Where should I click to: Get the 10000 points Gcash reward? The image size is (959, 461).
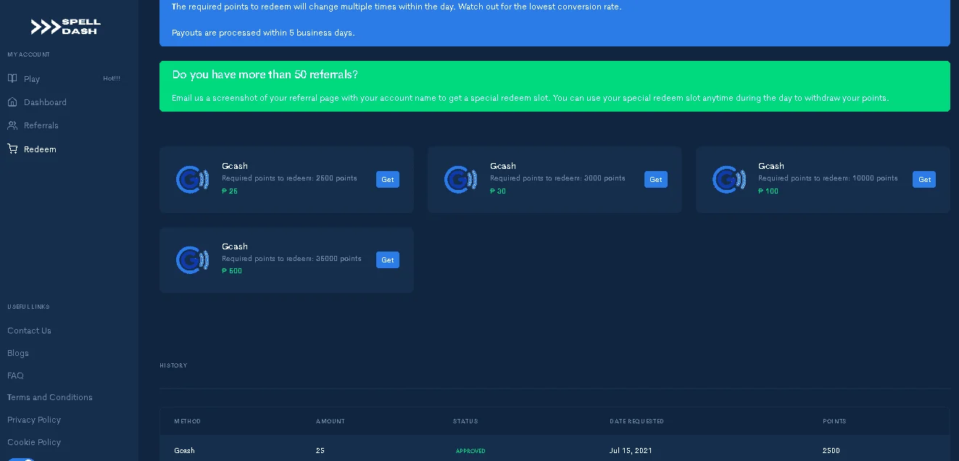click(924, 179)
